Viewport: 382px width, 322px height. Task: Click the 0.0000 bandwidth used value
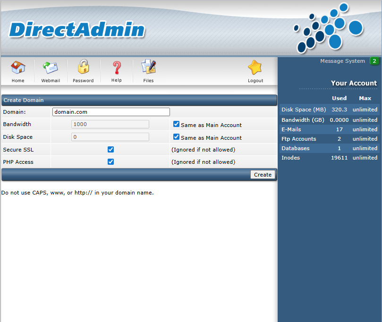click(x=339, y=120)
